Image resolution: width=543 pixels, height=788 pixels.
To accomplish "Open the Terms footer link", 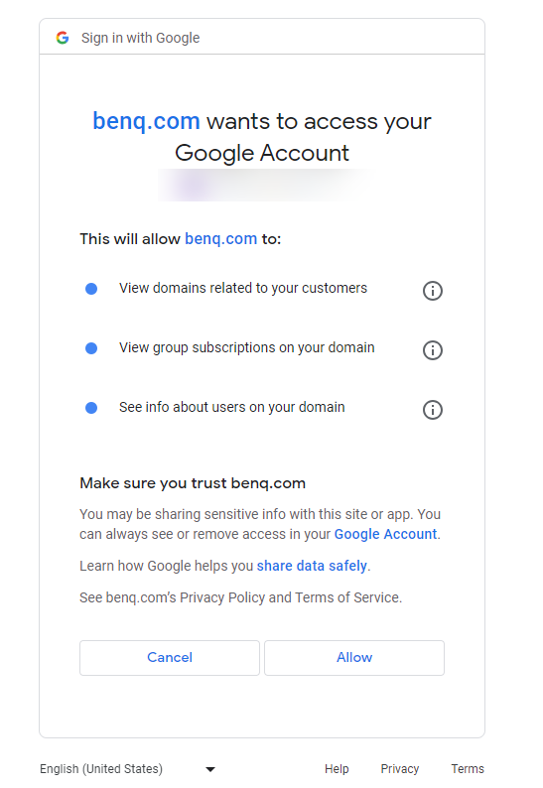I will (x=468, y=769).
